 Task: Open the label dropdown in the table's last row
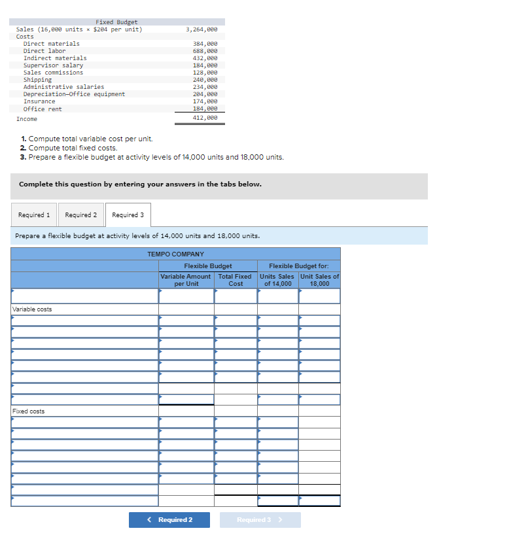point(84,501)
